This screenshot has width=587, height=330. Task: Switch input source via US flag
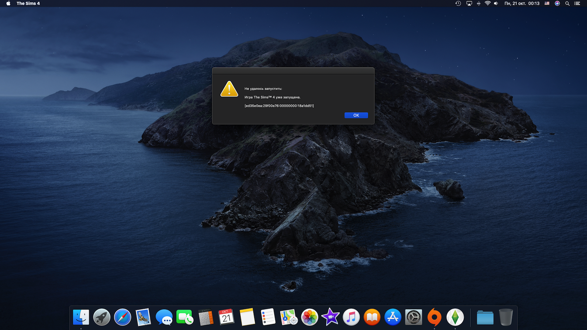[547, 3]
